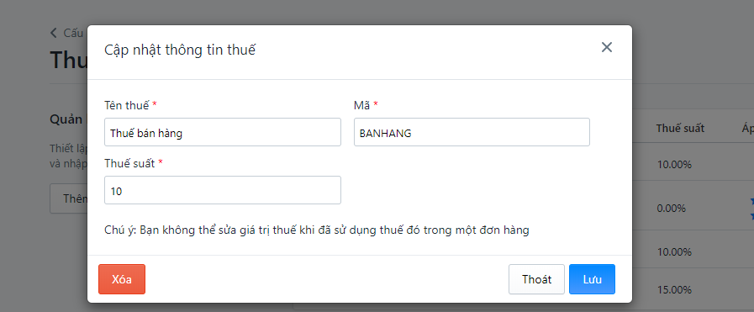Click the Mã field label
The image size is (754, 312).
(x=361, y=105)
